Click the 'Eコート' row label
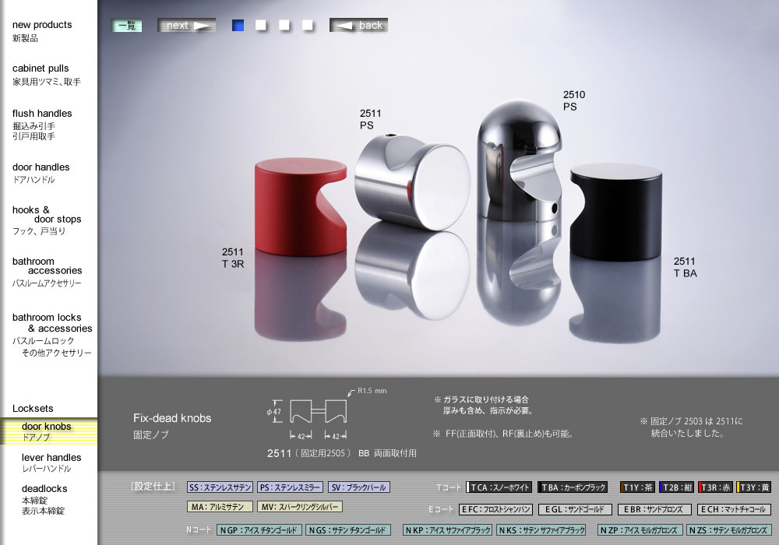Image resolution: width=779 pixels, height=545 pixels. tap(441, 509)
